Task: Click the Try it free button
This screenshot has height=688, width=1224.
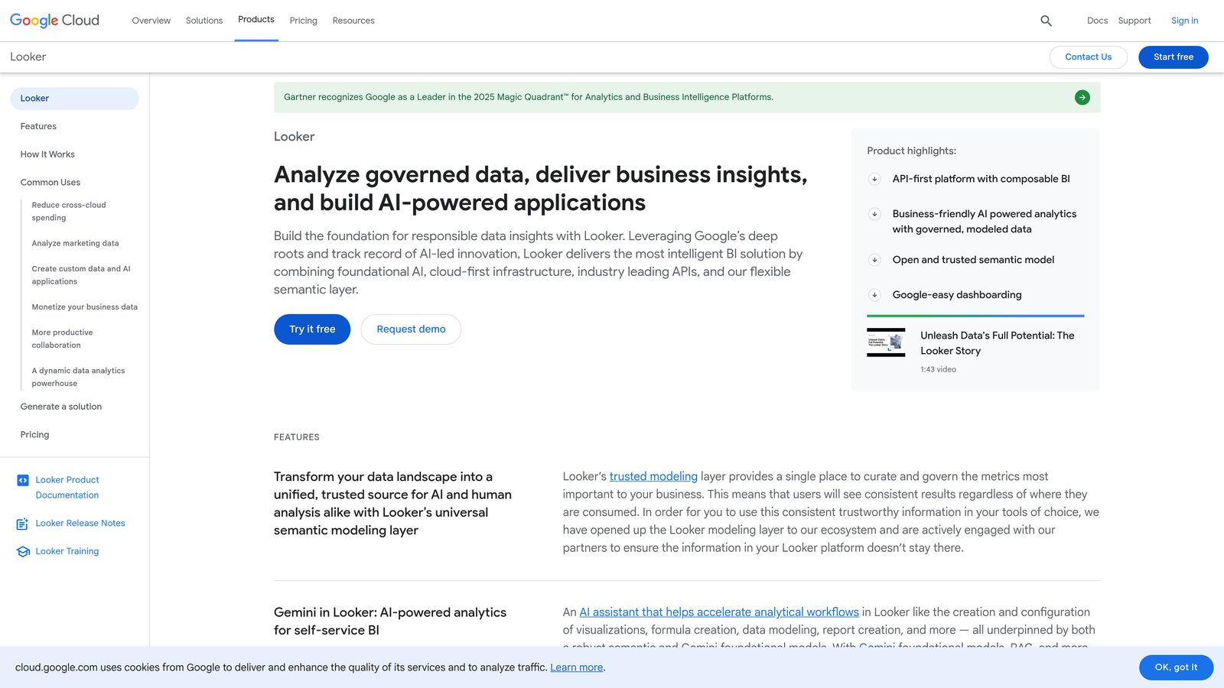Action: click(x=312, y=329)
